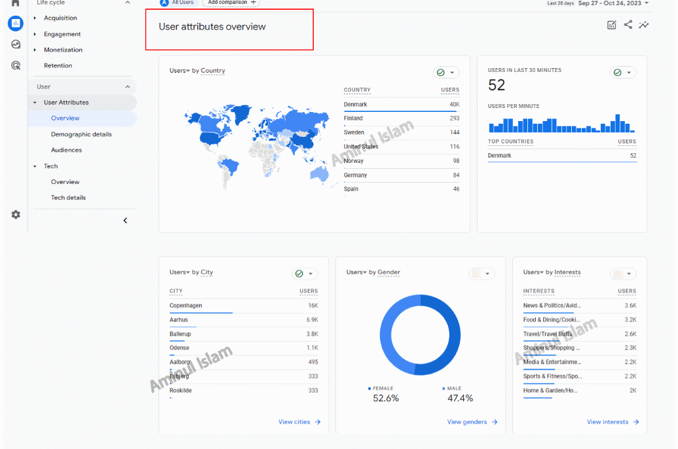Open the Sep 27 - Oct 24 date range picker
The width and height of the screenshot is (678, 449).
pyautogui.click(x=613, y=3)
